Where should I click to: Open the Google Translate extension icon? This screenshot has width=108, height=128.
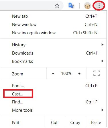point(71,6)
